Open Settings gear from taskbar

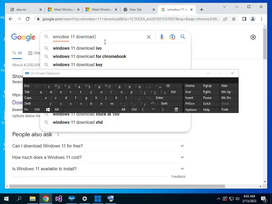click(85, 199)
